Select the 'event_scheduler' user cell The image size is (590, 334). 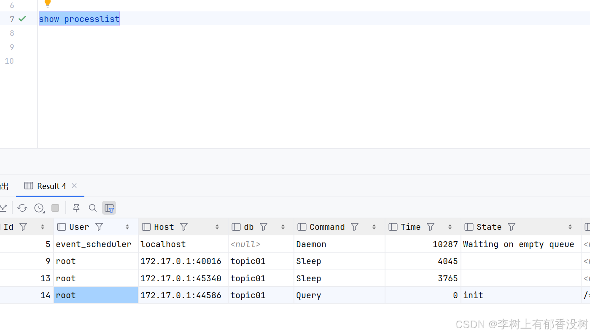(x=96, y=244)
